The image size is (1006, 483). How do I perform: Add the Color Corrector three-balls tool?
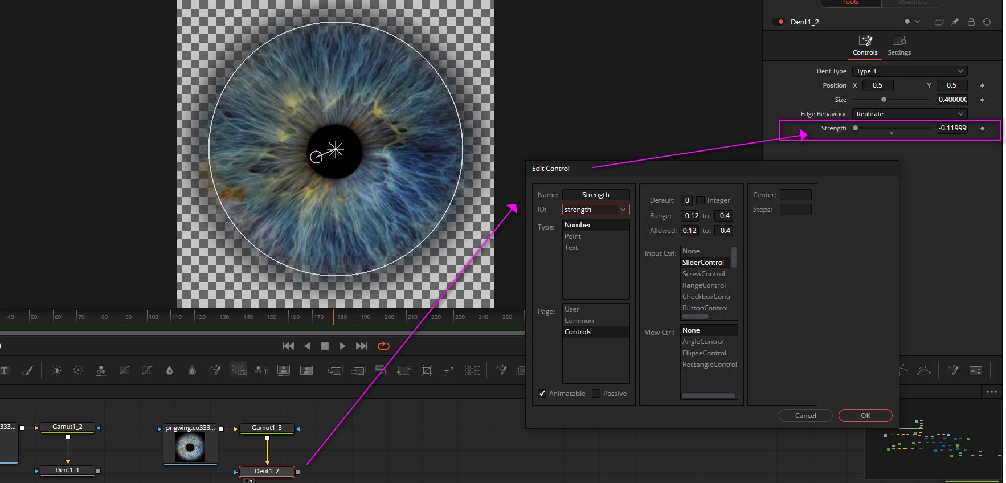pyautogui.click(x=101, y=370)
